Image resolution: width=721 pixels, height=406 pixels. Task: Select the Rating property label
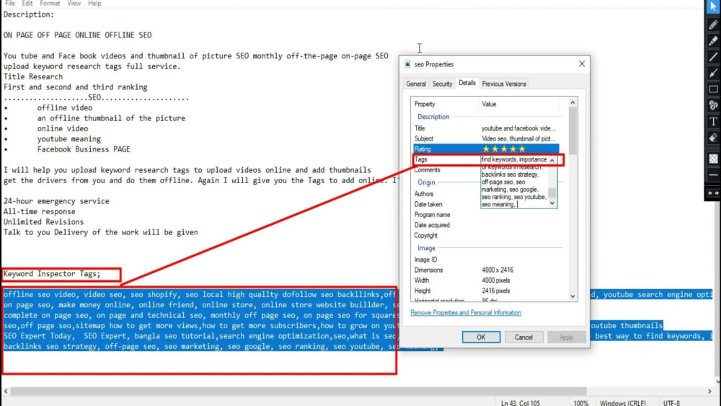click(x=422, y=149)
